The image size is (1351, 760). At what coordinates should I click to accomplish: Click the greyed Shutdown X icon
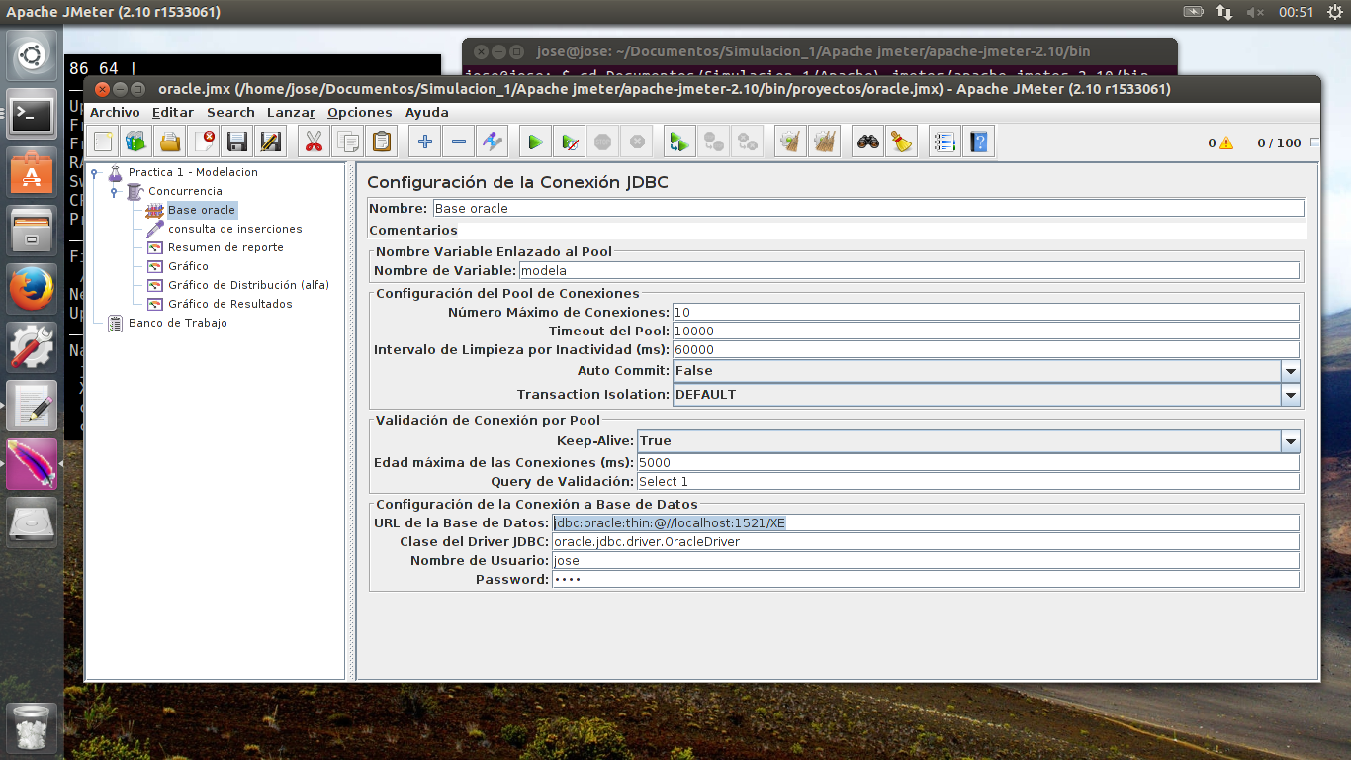click(636, 142)
